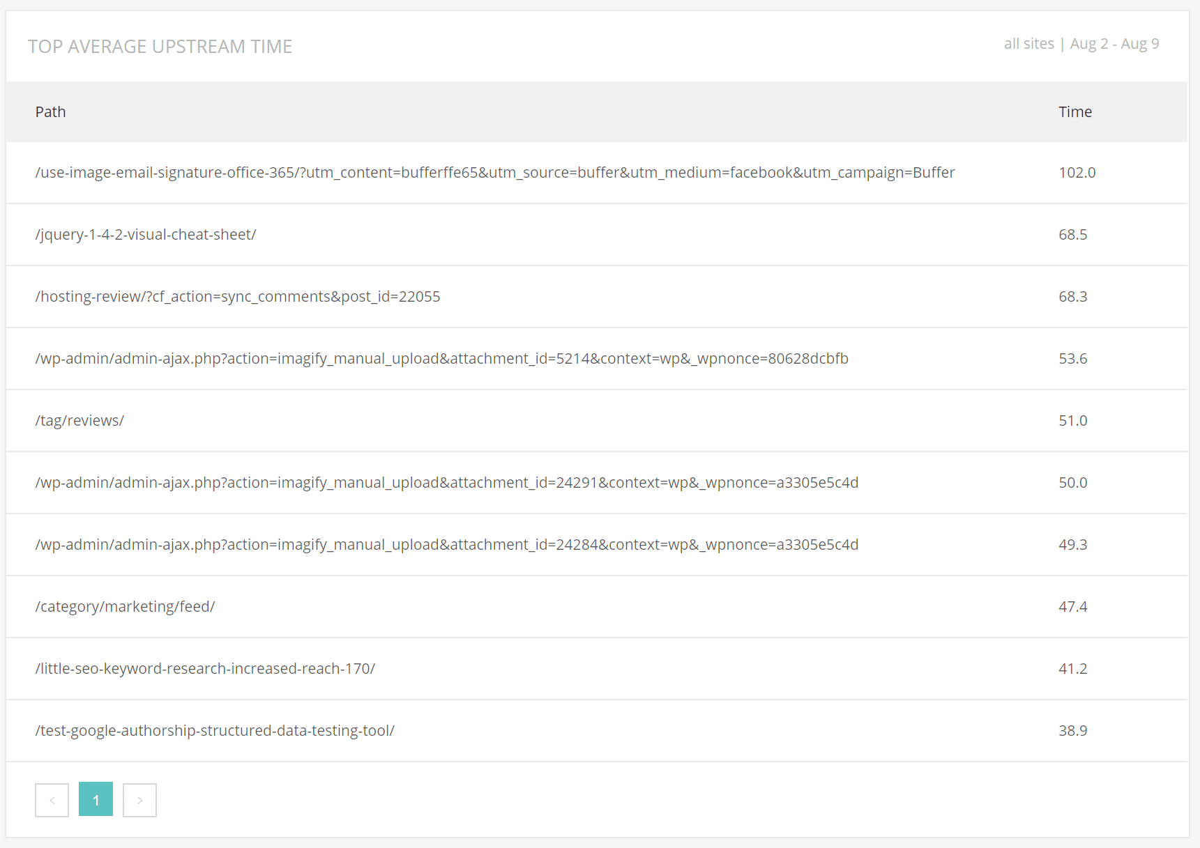Select the imagify upload attachment_id=5214 path
The width and height of the screenshot is (1200, 848).
442,358
